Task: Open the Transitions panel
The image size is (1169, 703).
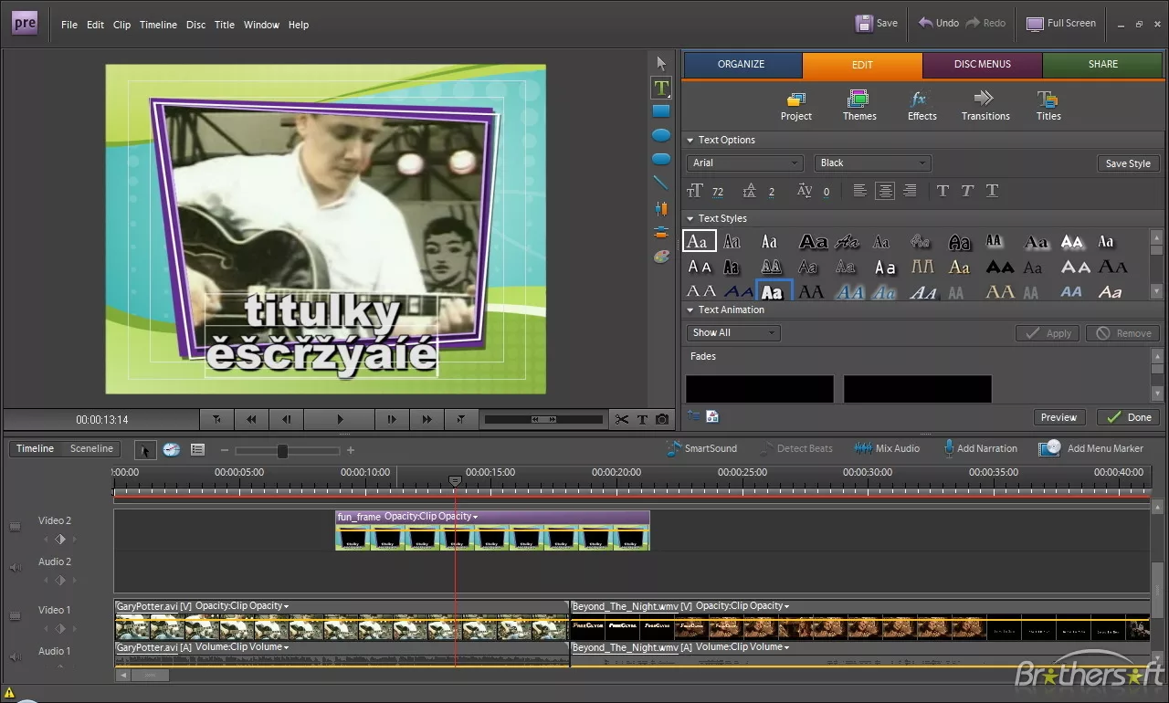Action: (x=985, y=106)
